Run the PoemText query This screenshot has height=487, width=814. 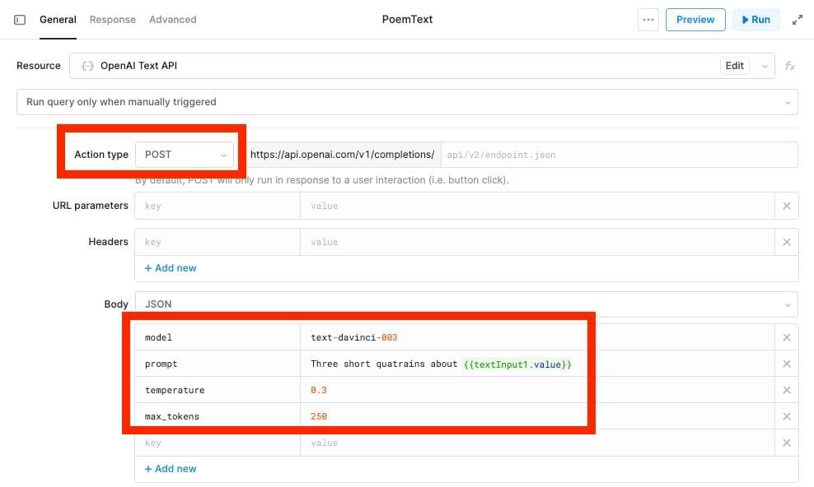click(x=756, y=20)
